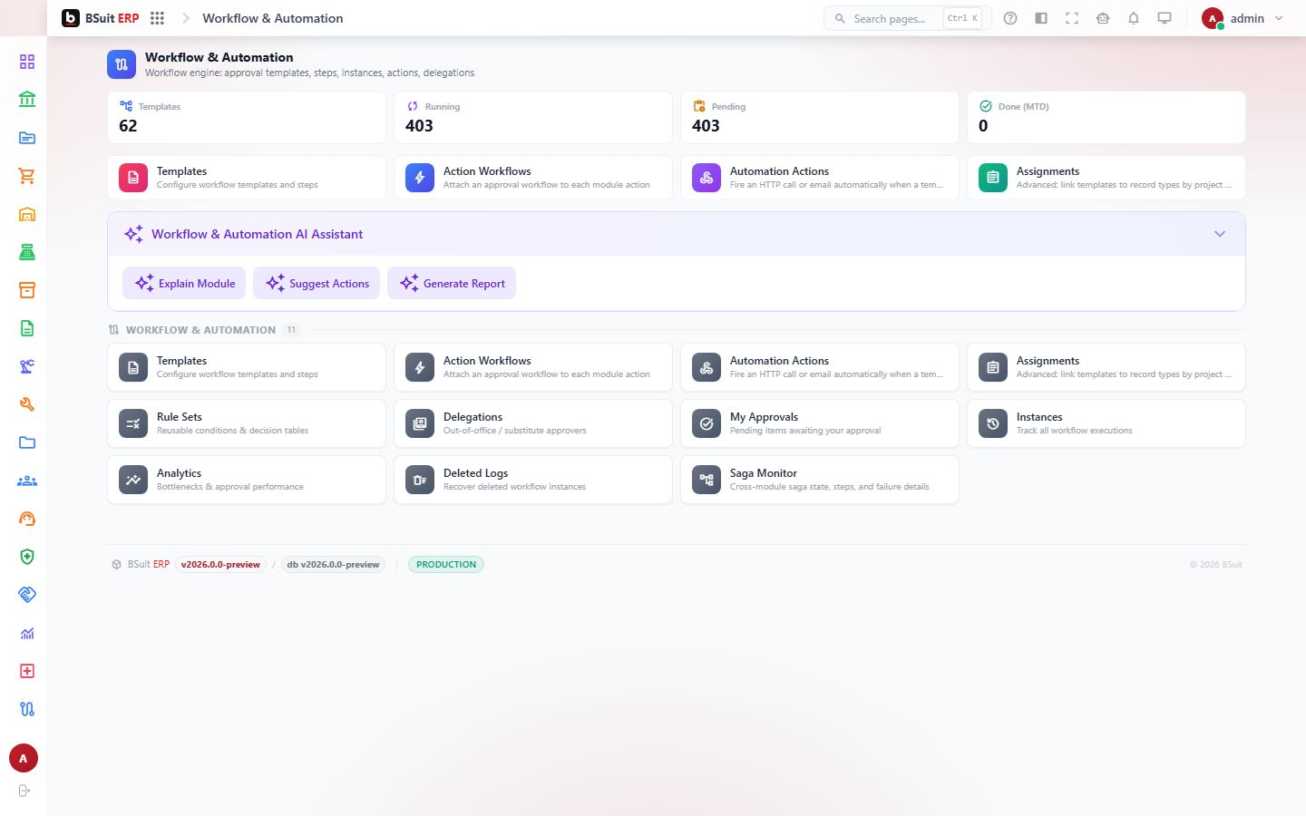
Task: Open the Analytics card
Action: pyautogui.click(x=247, y=480)
